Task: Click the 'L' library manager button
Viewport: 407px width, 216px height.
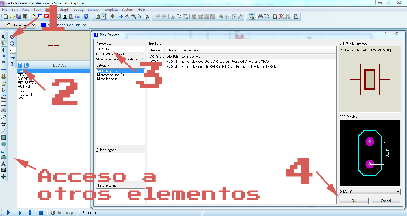Action: point(26,65)
